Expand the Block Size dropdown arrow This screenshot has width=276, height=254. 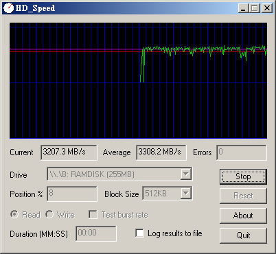pyautogui.click(x=186, y=194)
